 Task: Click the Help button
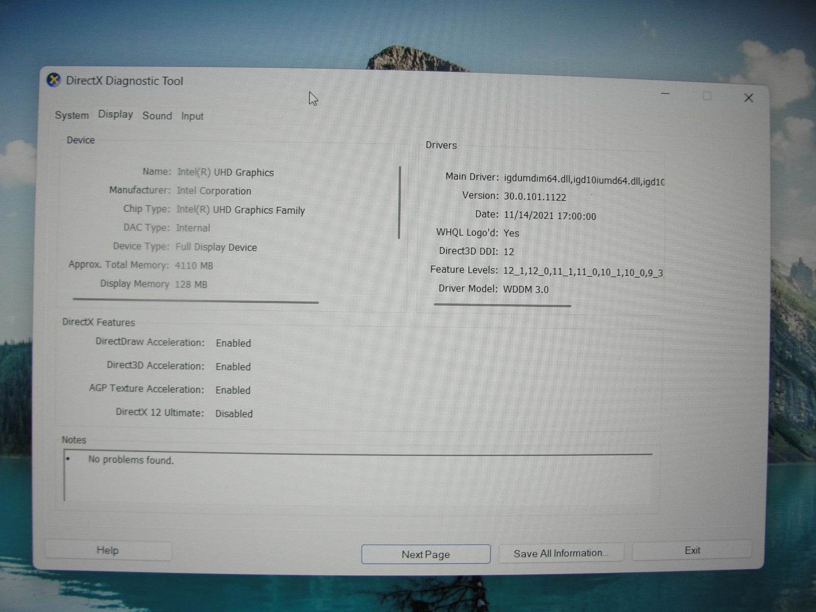[108, 550]
